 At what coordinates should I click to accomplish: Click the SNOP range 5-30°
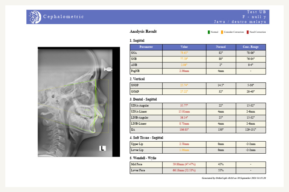[251, 85]
